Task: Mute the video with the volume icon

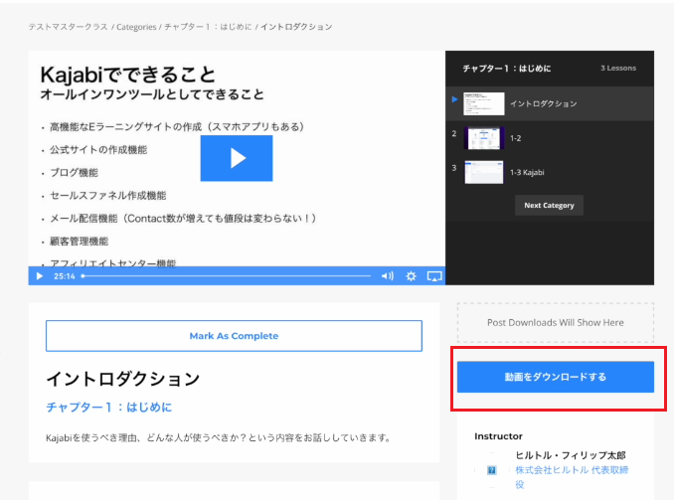Action: (x=388, y=276)
